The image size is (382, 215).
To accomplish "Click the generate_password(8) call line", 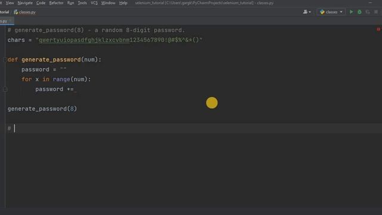I will 42,109.
